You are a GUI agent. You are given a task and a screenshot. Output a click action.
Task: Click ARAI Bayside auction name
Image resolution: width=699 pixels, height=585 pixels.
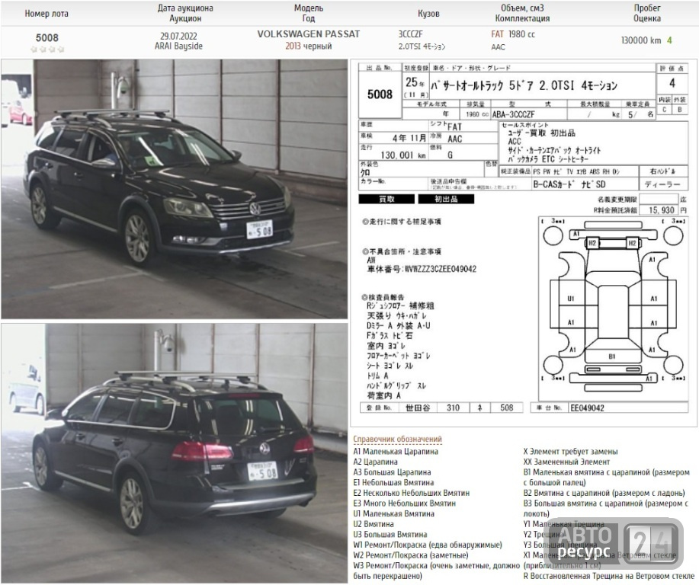[178, 46]
